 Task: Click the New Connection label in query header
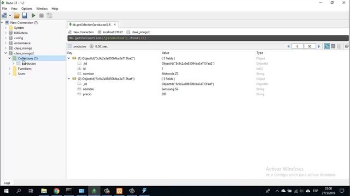(x=83, y=32)
